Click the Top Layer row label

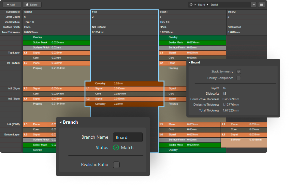coord(14,53)
